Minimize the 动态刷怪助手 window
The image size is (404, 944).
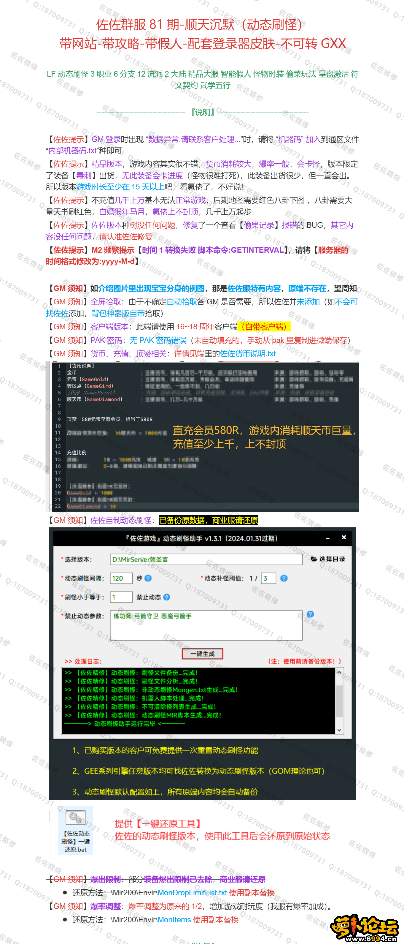tap(328, 538)
